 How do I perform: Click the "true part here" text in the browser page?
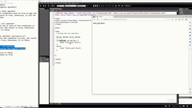(x=99, y=23)
